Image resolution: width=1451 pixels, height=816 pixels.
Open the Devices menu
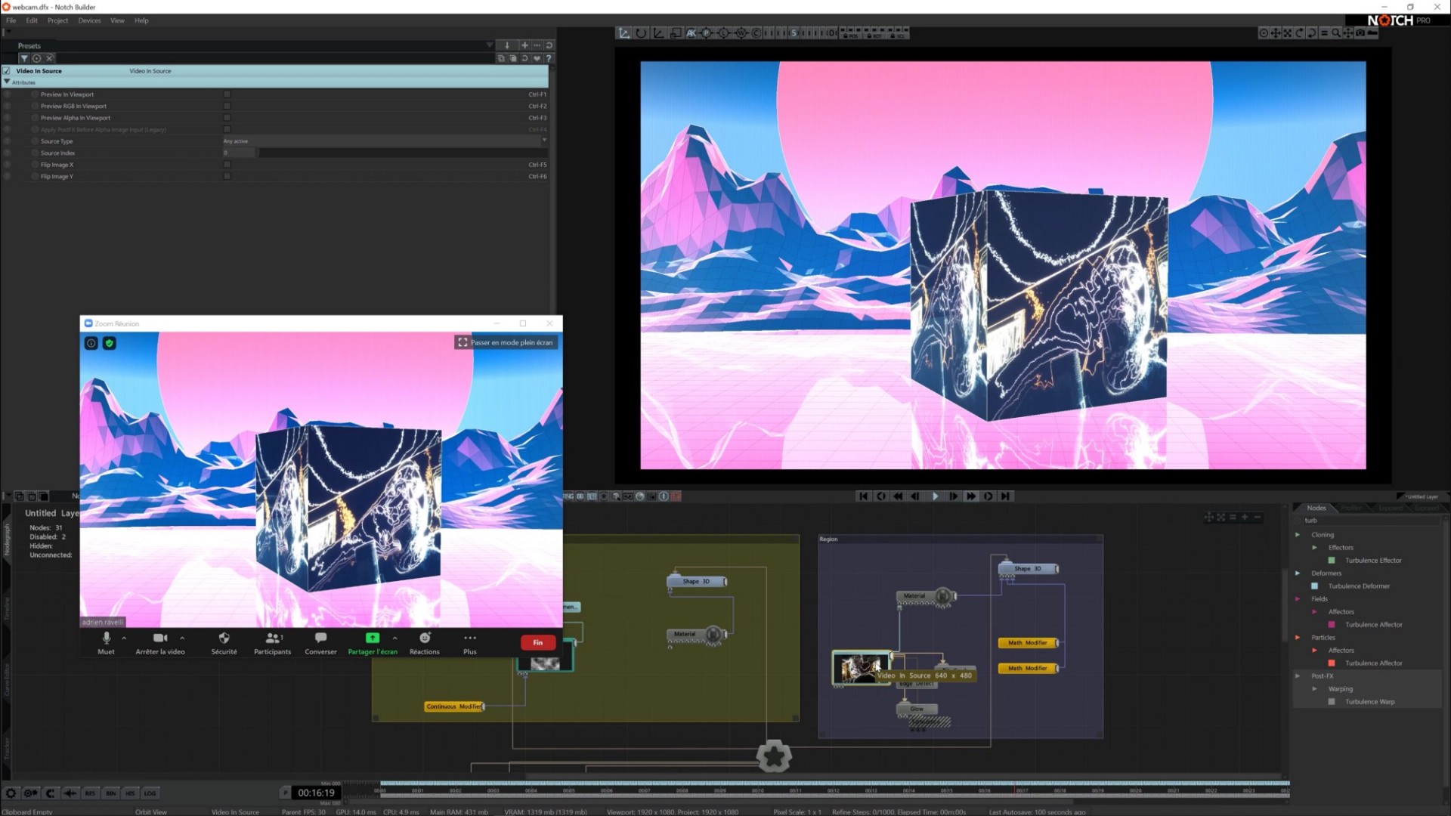click(x=88, y=20)
